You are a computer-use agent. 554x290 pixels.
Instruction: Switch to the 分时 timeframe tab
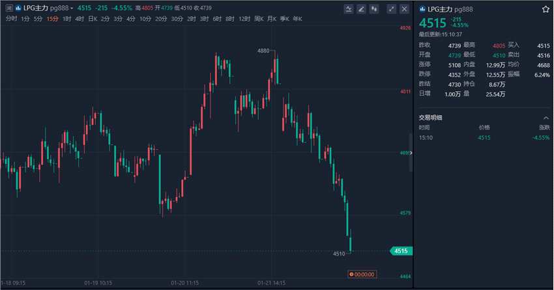pyautogui.click(x=11, y=19)
